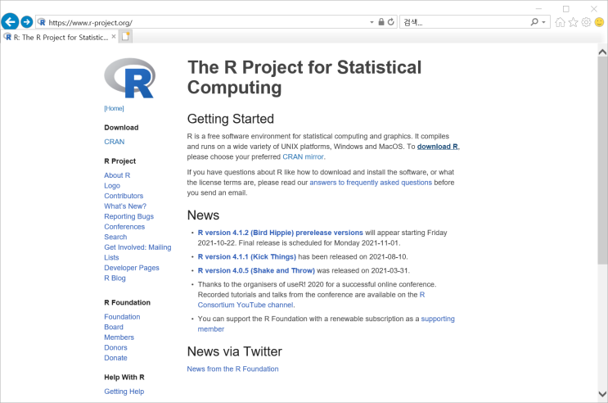The width and height of the screenshot is (608, 403).
Task: Click the browser Back arrow button
Action: click(10, 22)
